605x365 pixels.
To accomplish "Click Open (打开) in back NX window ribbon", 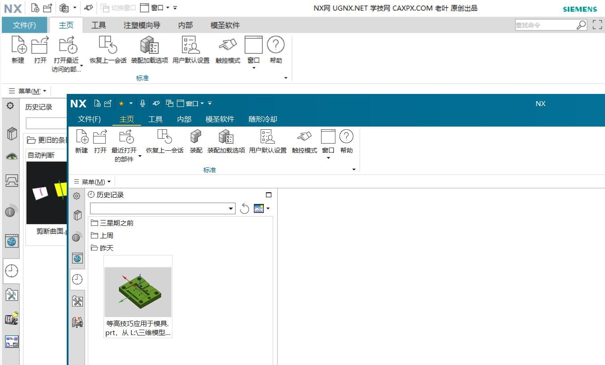I will (40, 50).
